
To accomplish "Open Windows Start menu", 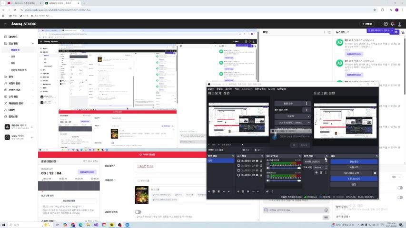I will [4, 225].
